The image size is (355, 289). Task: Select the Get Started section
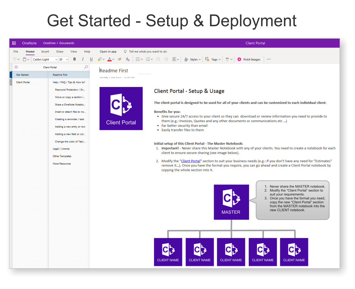click(30, 75)
